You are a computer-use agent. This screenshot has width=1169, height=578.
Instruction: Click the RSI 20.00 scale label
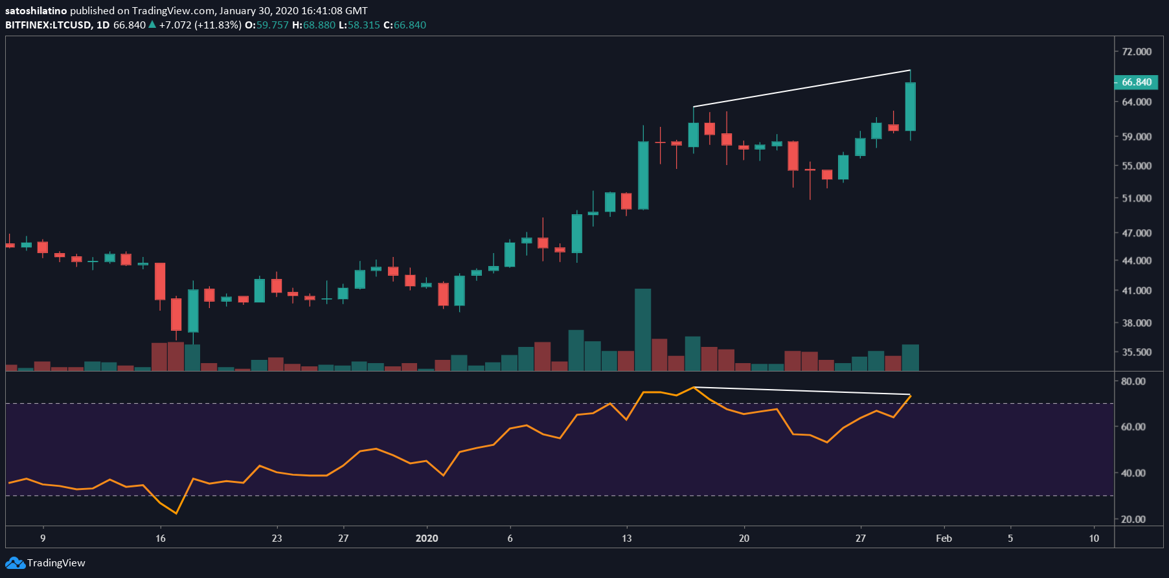[x=1133, y=519]
